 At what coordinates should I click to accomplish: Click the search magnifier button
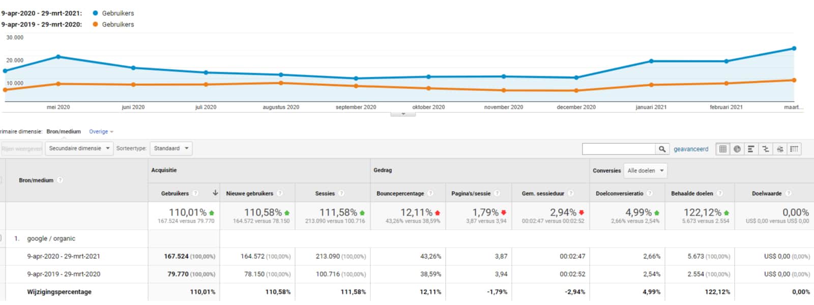tap(662, 149)
